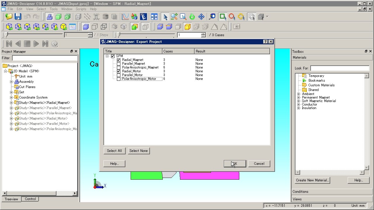The height and width of the screenshot is (210, 374).
Task: Open the File menu
Action: 10,9
